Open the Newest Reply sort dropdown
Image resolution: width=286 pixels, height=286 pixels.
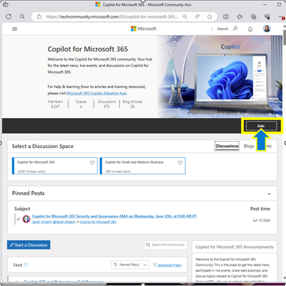(x=130, y=265)
